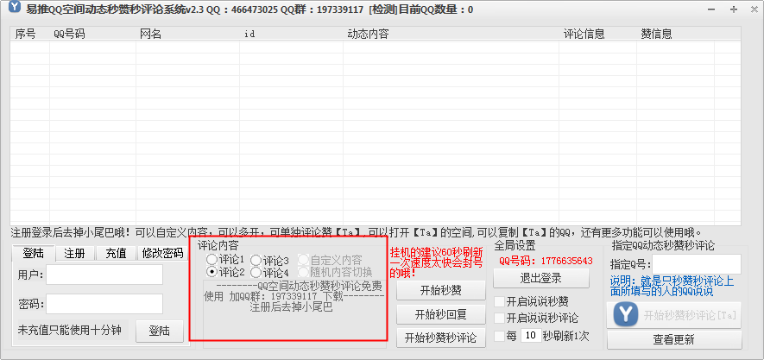Image resolution: width=764 pixels, height=360 pixels.
Task: Click the 指定Q号 input field
Action: (697, 264)
